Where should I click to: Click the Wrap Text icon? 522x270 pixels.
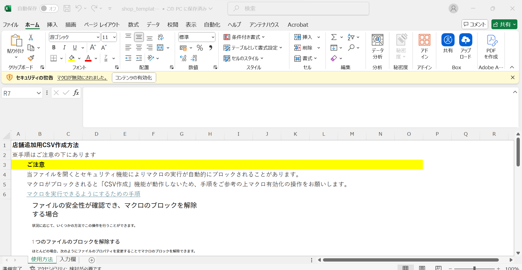click(161, 37)
